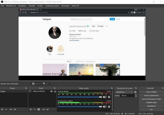Open the Dissolvenza transition dropdown
This screenshot has width=164, height=115.
pos(124,92)
